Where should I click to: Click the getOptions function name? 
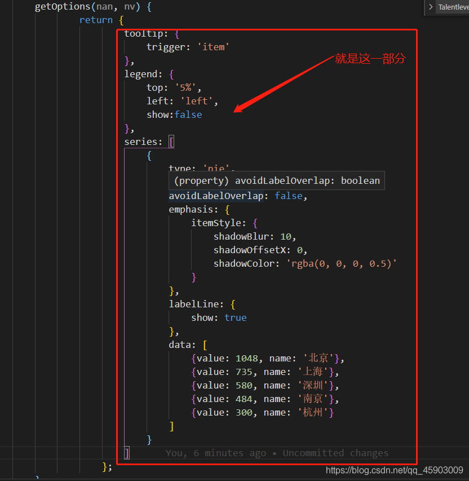click(63, 6)
